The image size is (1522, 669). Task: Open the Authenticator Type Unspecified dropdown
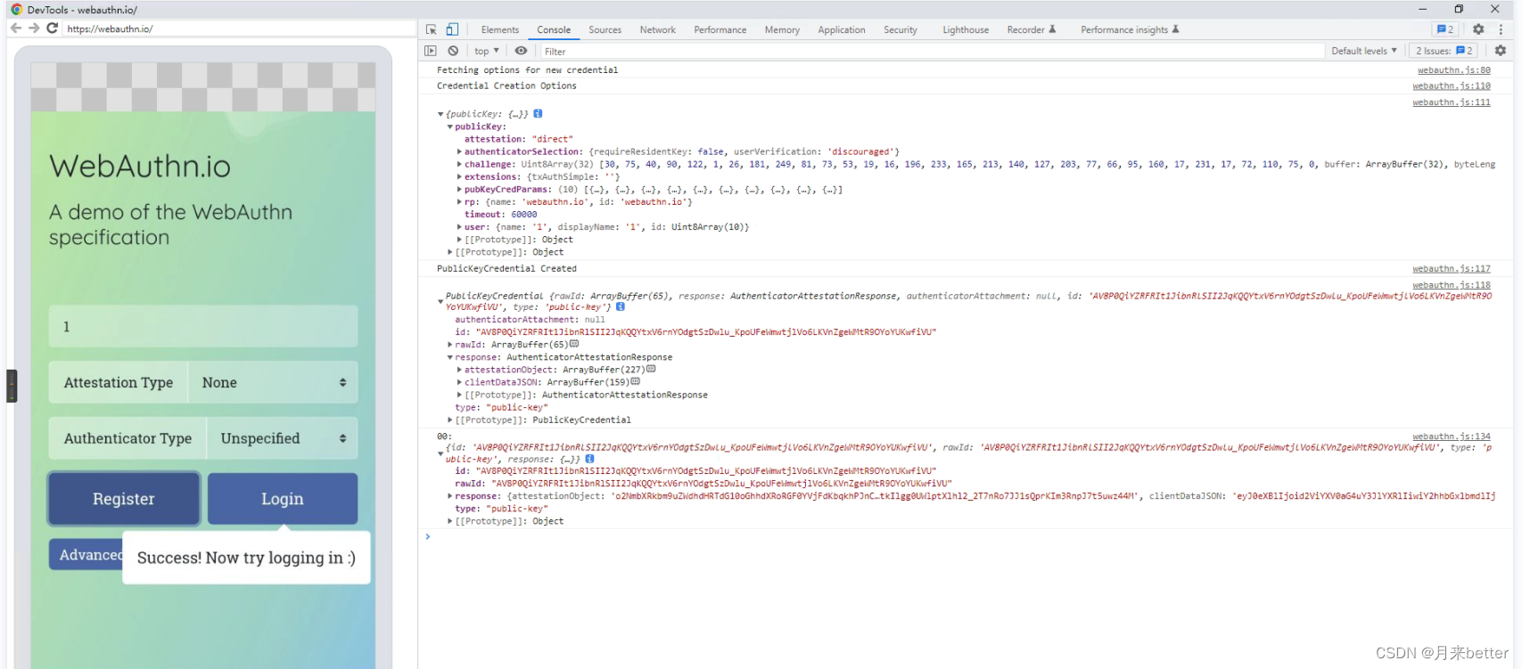pyautogui.click(x=283, y=438)
